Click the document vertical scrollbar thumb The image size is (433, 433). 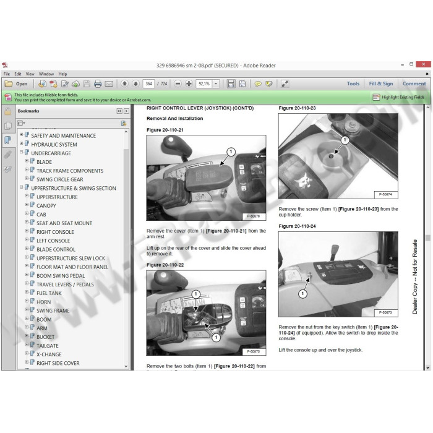click(428, 238)
